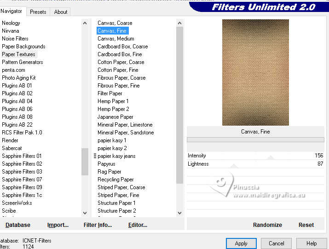Select the Navigator tab

coord(12,11)
